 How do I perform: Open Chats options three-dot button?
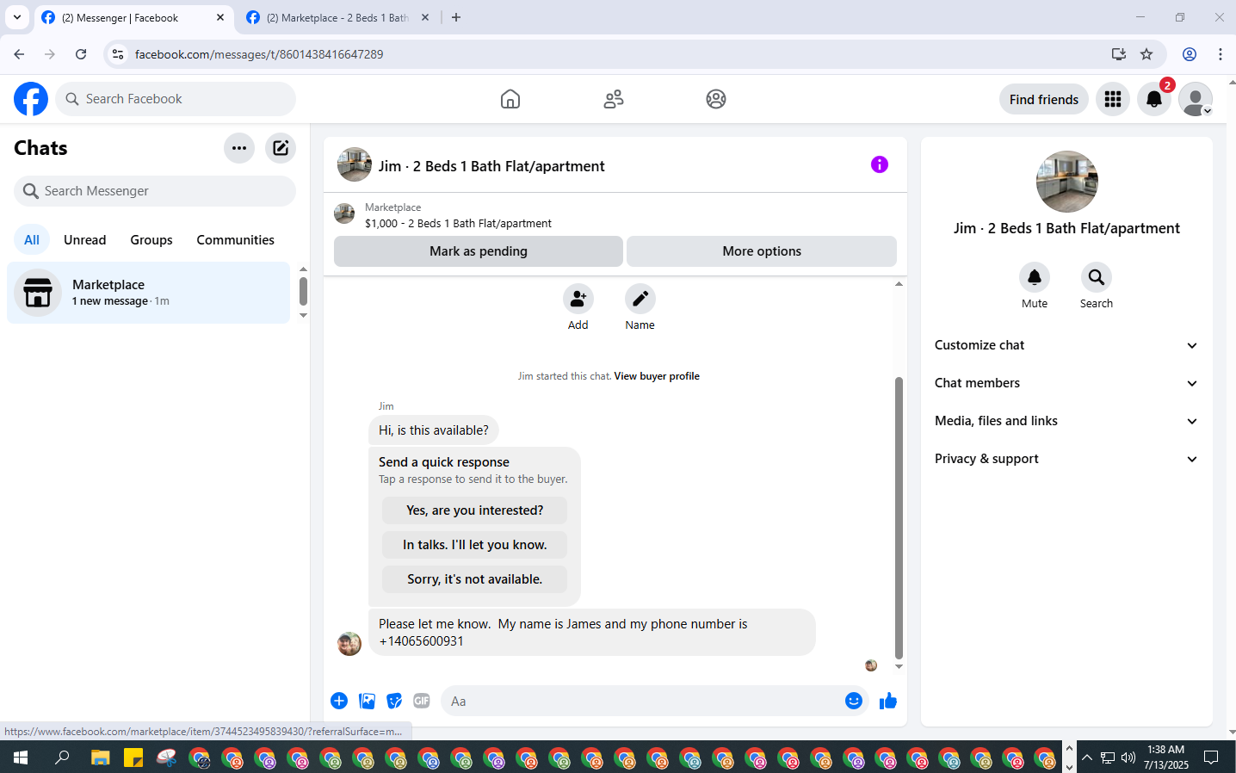pos(239,148)
